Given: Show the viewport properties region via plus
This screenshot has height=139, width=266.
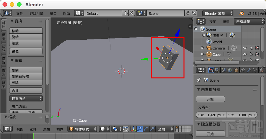Looking at the screenshot, I should (x=190, y=26).
